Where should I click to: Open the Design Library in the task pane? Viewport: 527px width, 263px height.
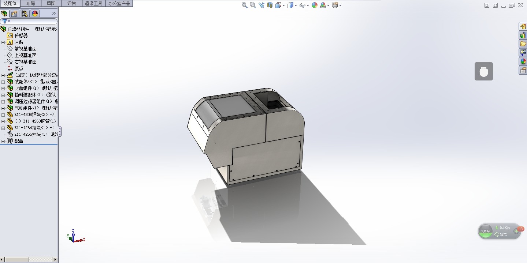[x=523, y=35]
